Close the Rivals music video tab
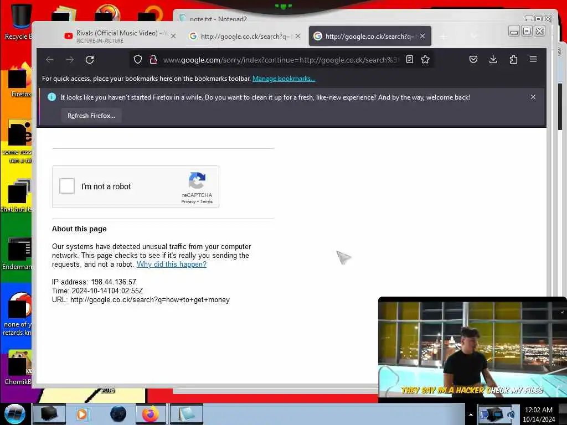Viewport: 567px width, 425px height. click(173, 36)
